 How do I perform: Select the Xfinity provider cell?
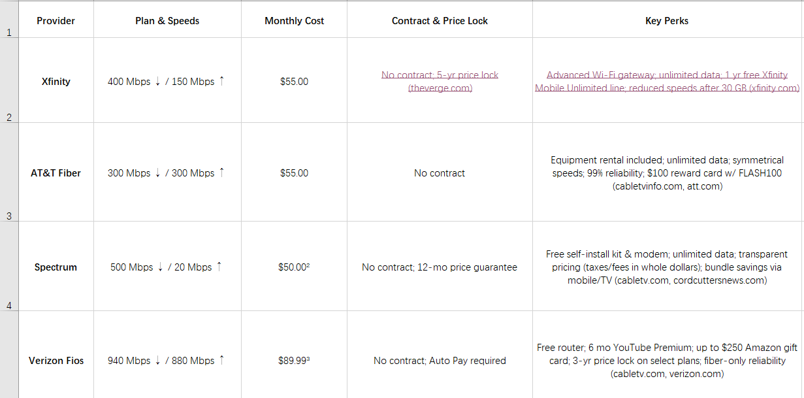pos(56,80)
